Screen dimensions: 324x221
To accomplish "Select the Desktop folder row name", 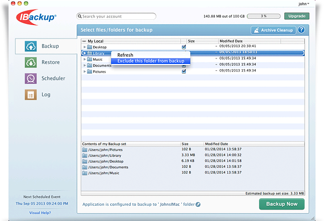I will (x=99, y=47).
